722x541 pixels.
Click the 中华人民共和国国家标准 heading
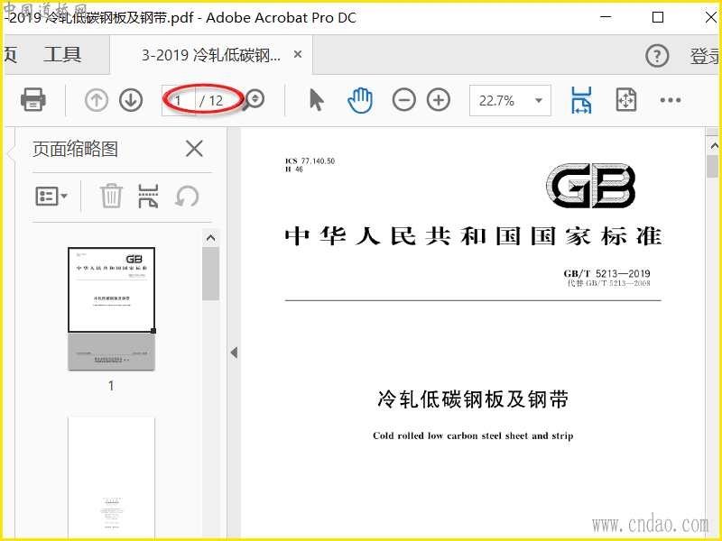coord(473,236)
